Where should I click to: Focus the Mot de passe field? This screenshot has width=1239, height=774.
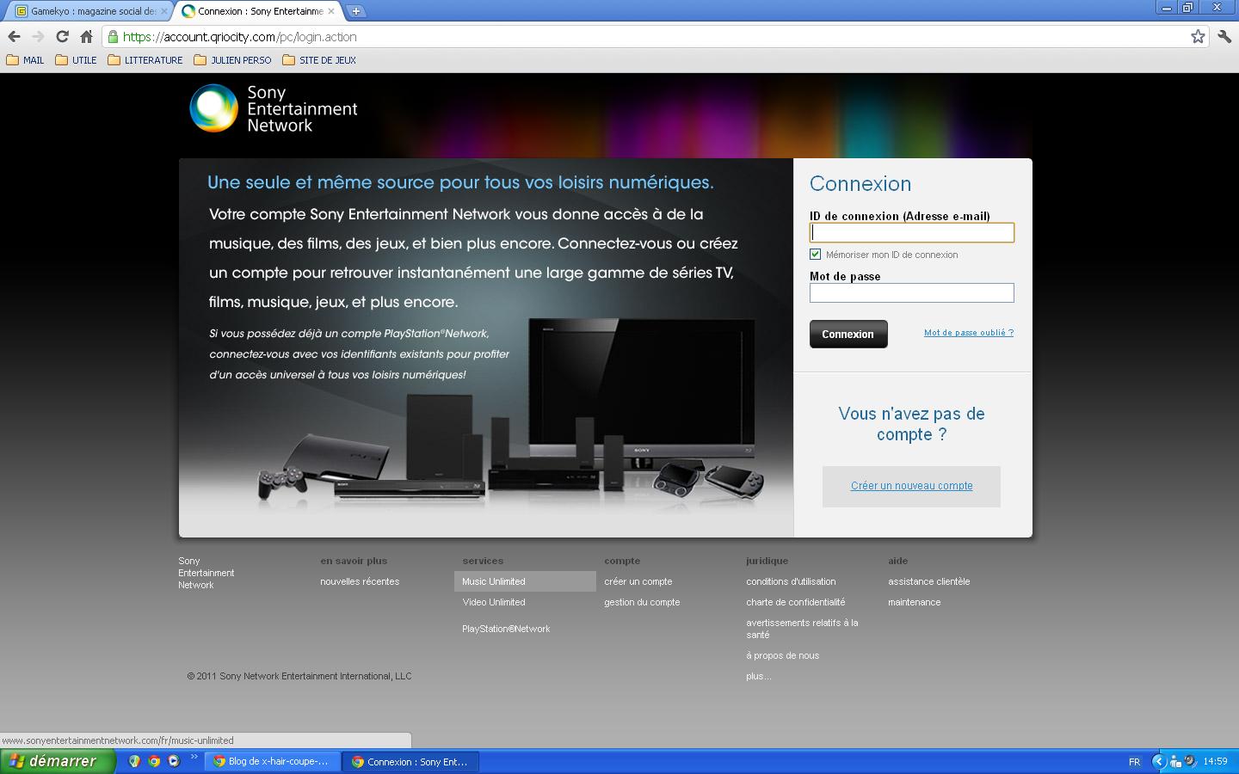pos(912,292)
